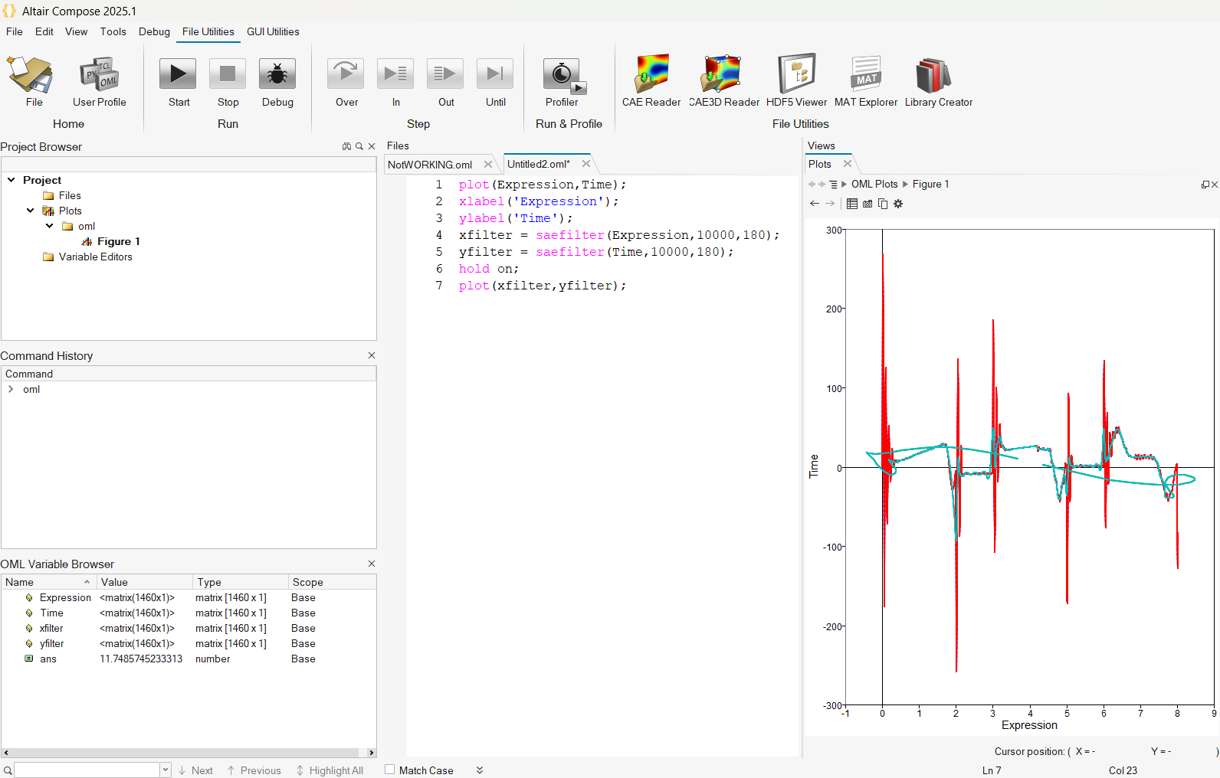Collapse the oml folder node

[50, 226]
